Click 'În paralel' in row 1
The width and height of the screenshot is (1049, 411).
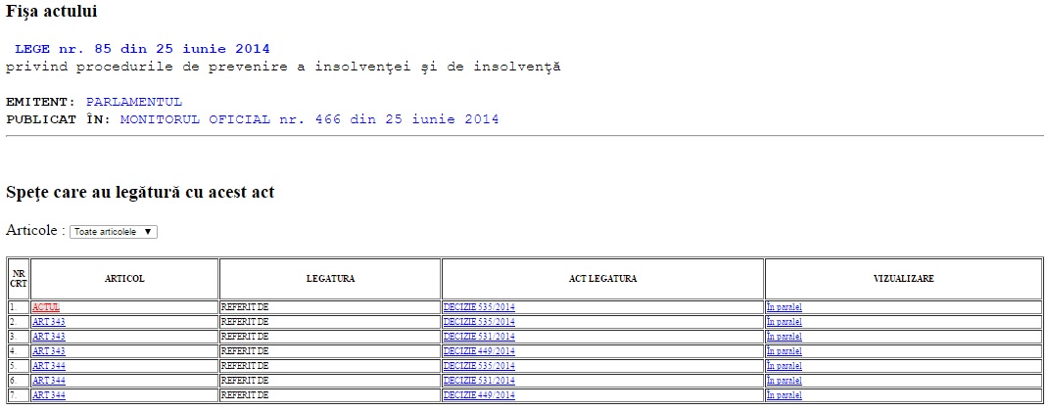[x=785, y=307]
